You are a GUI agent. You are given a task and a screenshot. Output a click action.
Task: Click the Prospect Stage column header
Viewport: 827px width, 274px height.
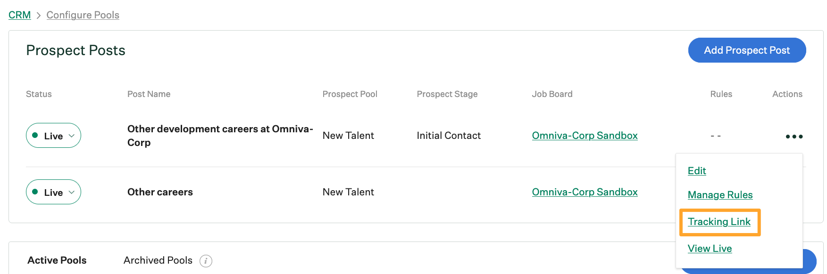[x=447, y=94]
